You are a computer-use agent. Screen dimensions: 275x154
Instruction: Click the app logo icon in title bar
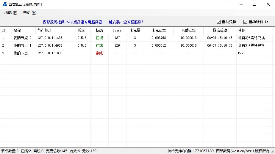click(x=5, y=4)
